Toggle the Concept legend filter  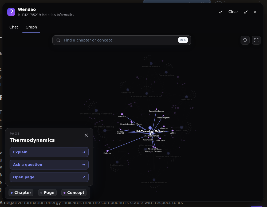[x=74, y=193]
